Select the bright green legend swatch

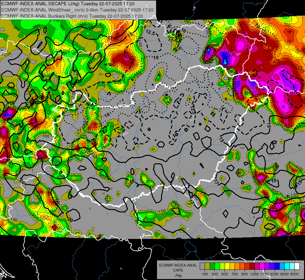(x=217, y=266)
